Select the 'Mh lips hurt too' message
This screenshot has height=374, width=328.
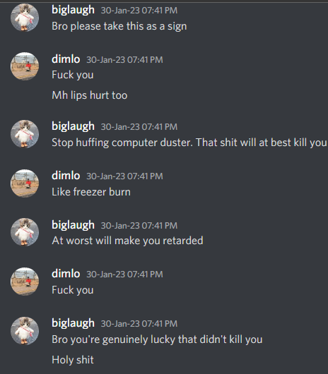tap(90, 95)
